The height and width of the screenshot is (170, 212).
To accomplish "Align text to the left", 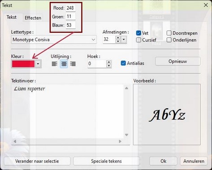I will coord(55,64).
